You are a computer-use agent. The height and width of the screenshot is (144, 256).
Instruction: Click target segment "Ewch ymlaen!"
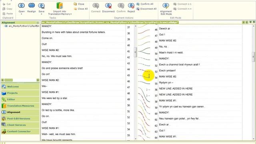167,70
